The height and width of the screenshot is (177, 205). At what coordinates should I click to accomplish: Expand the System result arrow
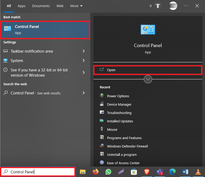84,60
